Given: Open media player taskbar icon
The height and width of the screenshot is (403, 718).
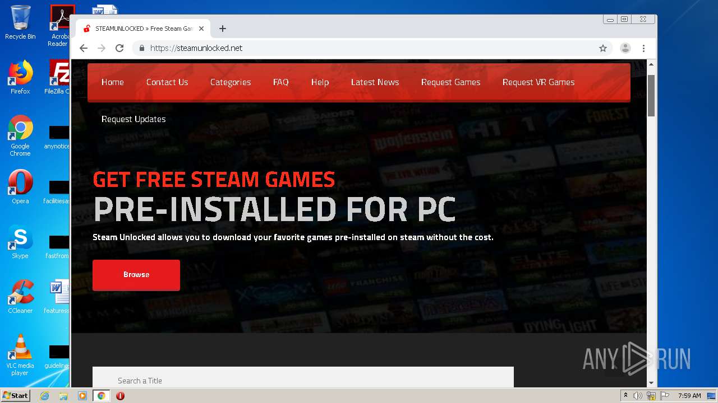Looking at the screenshot, I should [x=82, y=396].
